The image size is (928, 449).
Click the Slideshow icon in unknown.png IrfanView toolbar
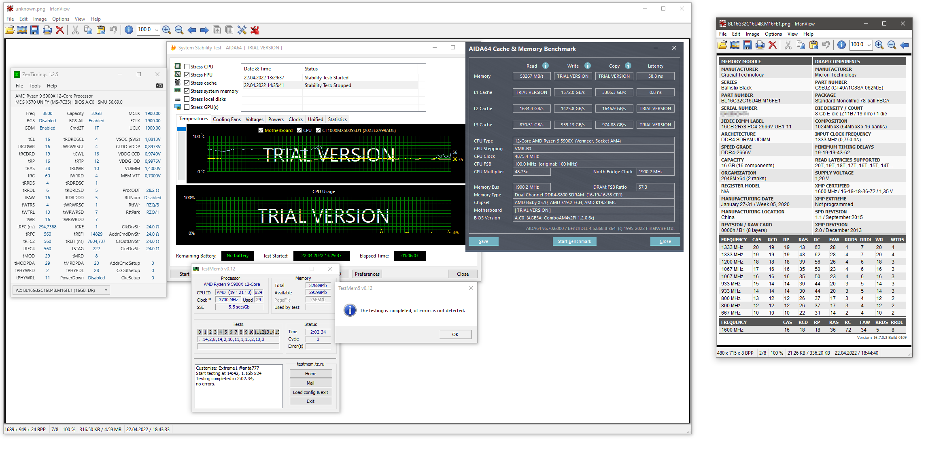click(22, 30)
